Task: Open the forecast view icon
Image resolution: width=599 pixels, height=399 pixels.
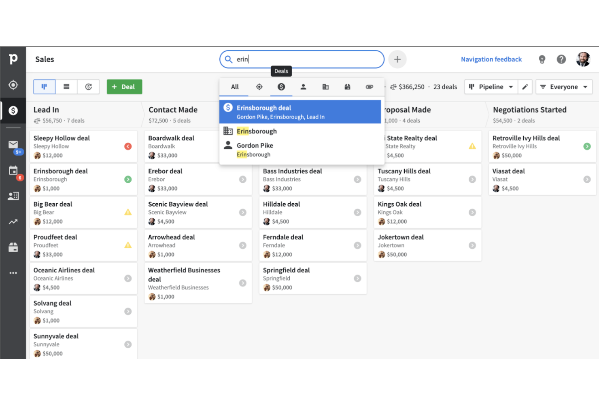Action: [88, 87]
